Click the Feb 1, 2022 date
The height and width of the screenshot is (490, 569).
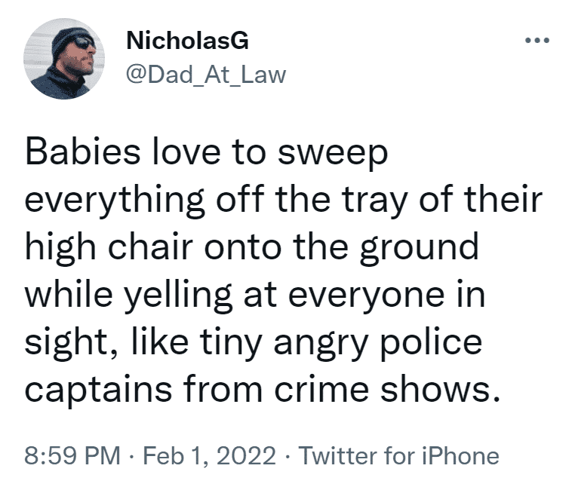point(209,456)
